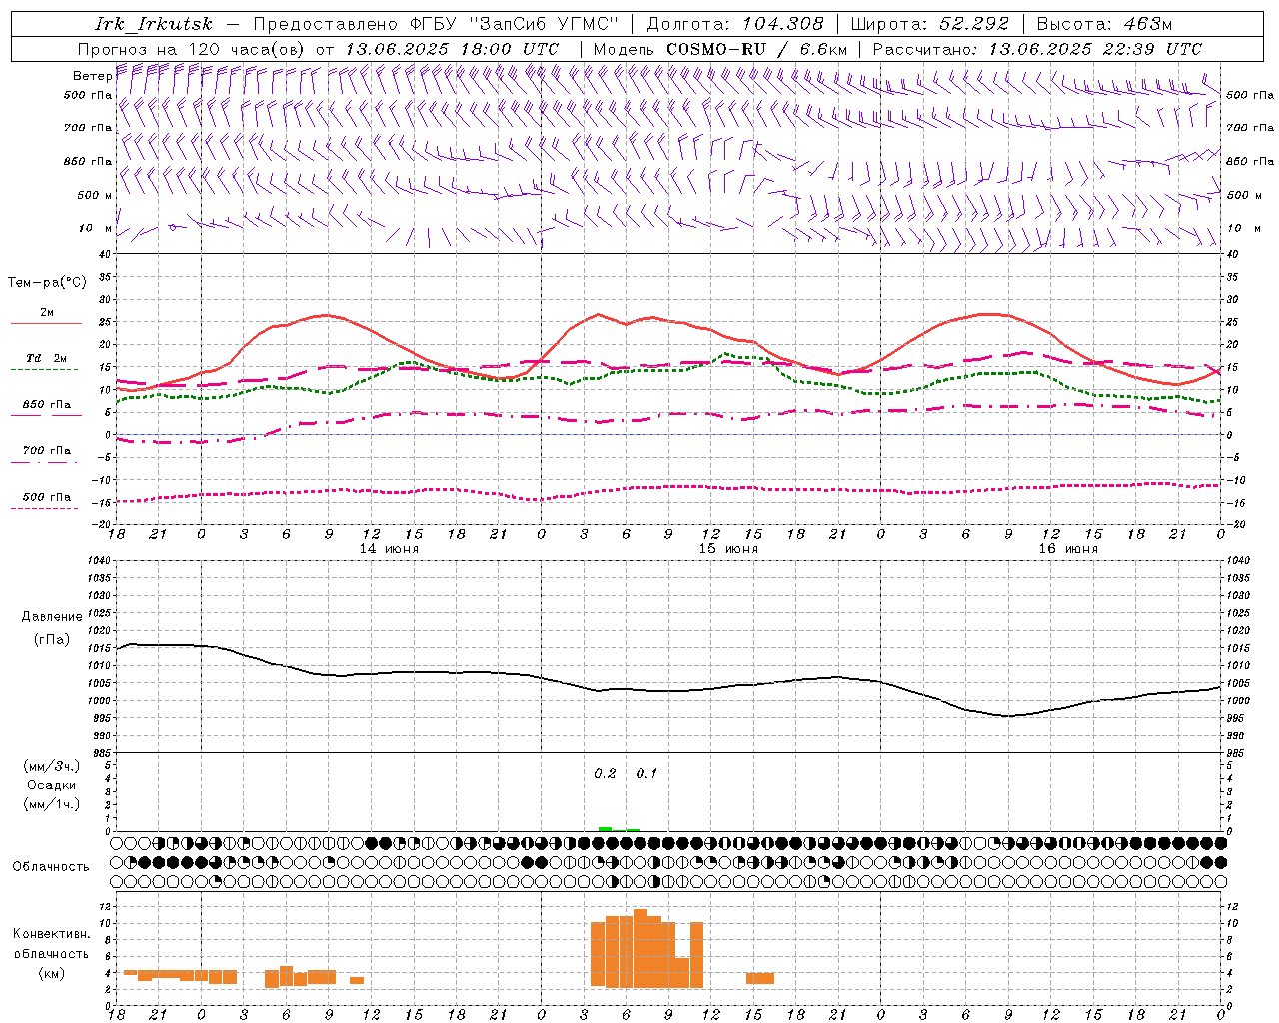Click the dotted line sample under 500 гПа legend

(x=45, y=508)
